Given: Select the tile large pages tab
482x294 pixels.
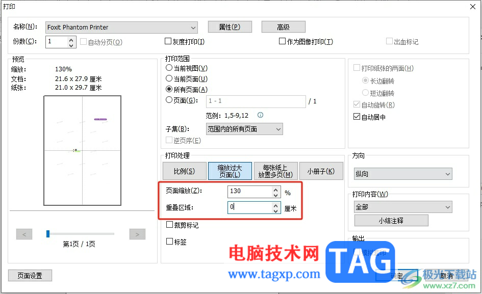Looking at the screenshot, I should point(230,171).
